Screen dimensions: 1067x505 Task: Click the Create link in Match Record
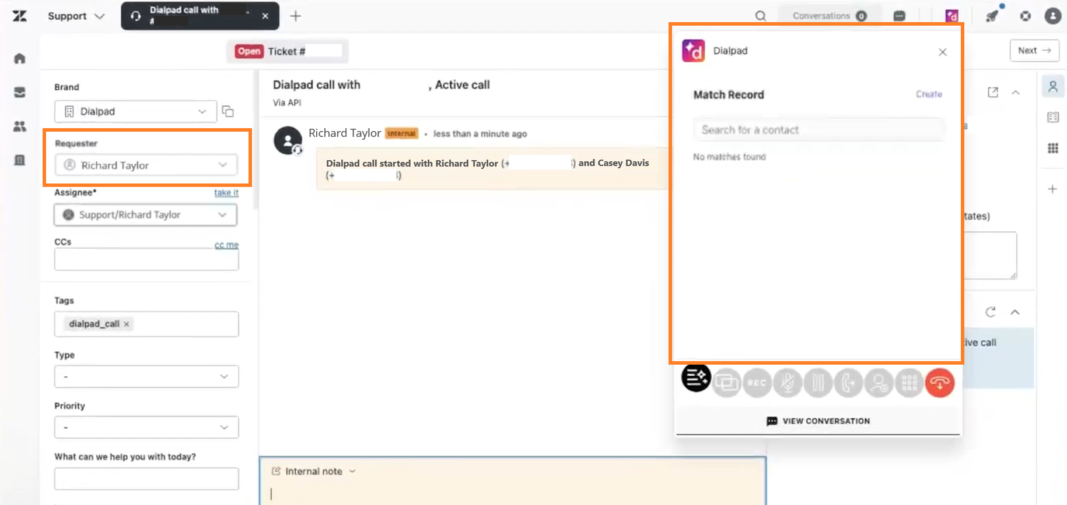[x=929, y=94]
